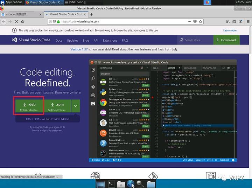Screen dimensions: 252x188
Task: Expand more download options chevron
Action: pos(76,106)
